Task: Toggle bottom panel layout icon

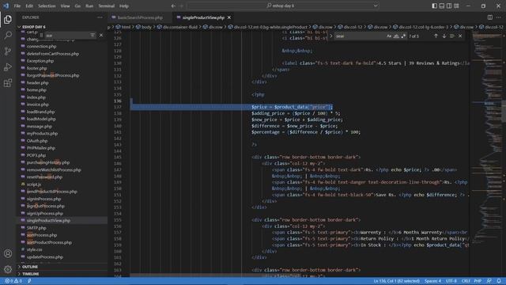Action: pyautogui.click(x=442, y=6)
